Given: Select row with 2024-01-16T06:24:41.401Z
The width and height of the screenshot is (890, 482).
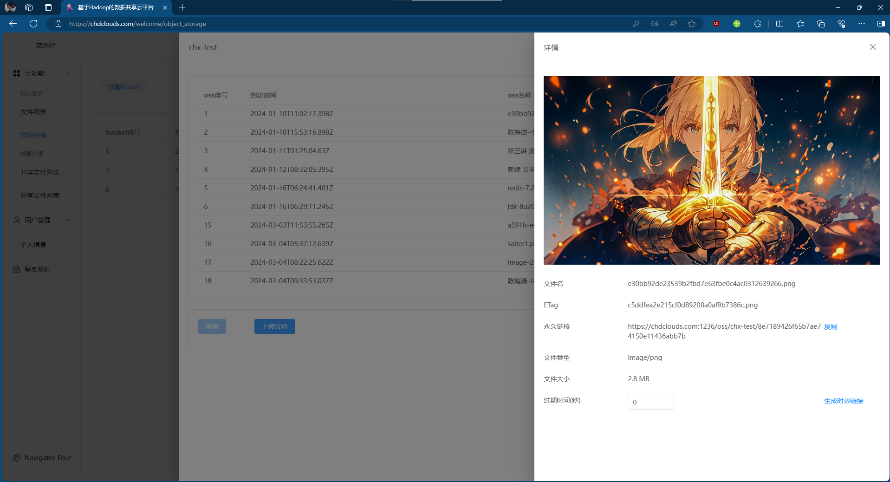Looking at the screenshot, I should click(366, 188).
